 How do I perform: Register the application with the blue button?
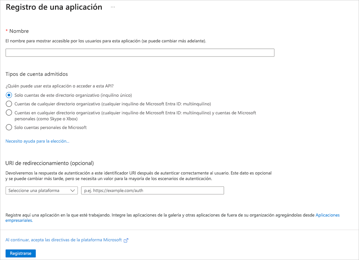click(x=20, y=253)
